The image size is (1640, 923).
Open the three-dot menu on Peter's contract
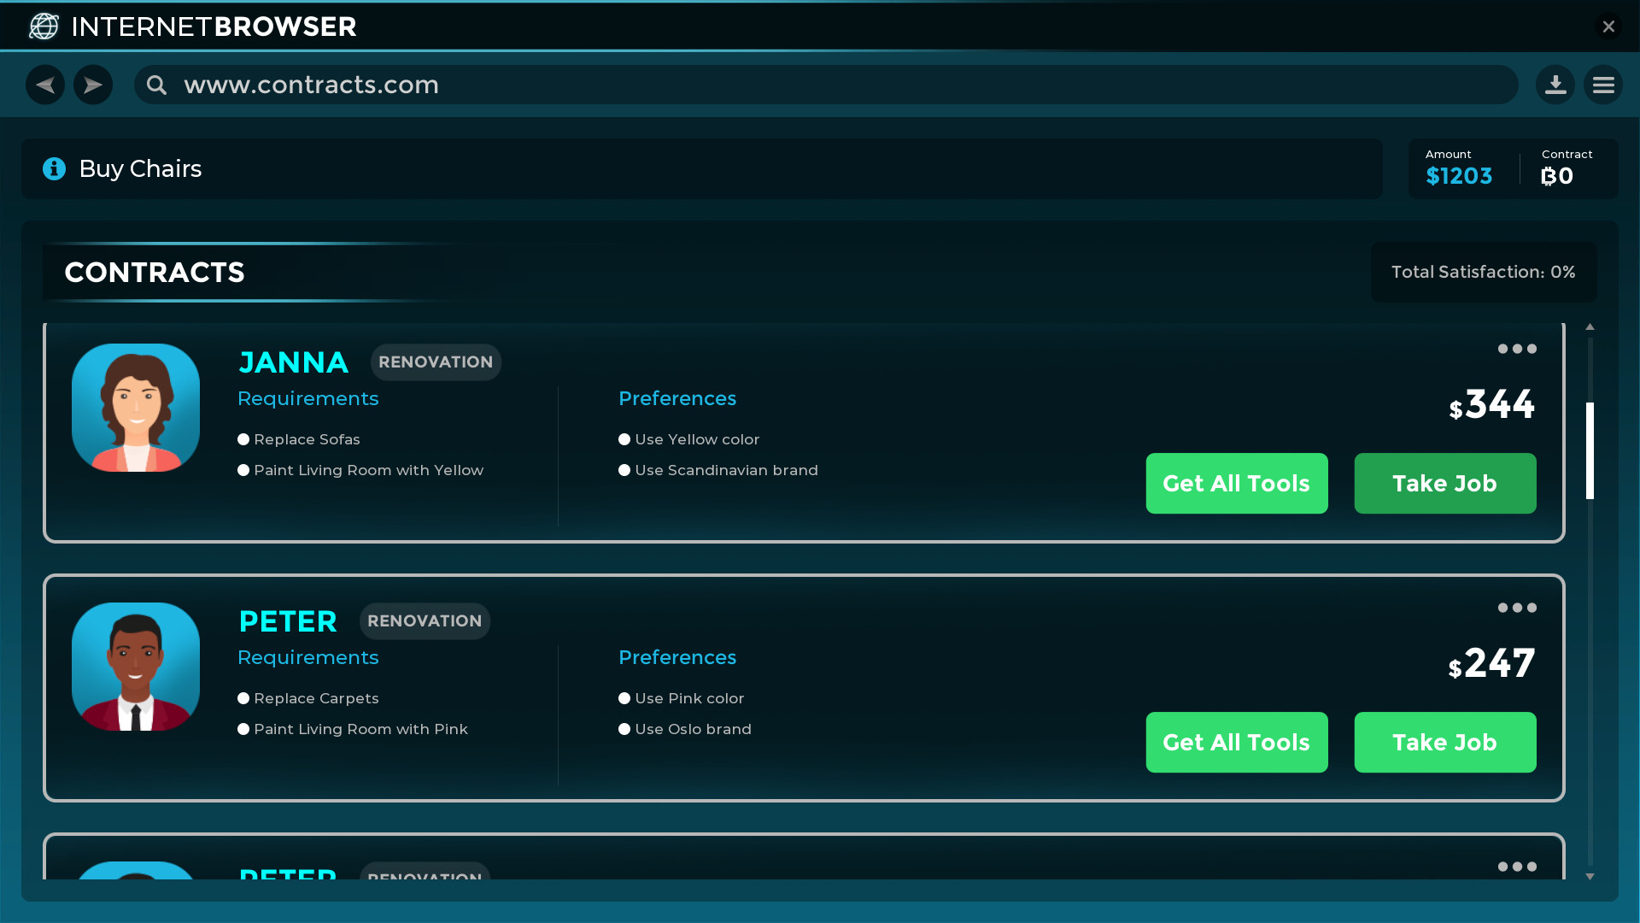pos(1516,608)
